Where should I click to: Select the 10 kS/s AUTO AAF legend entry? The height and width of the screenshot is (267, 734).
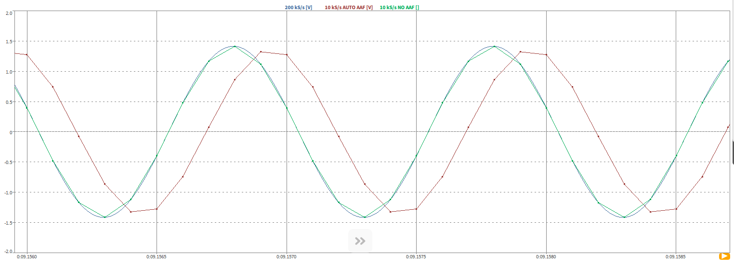(x=349, y=8)
